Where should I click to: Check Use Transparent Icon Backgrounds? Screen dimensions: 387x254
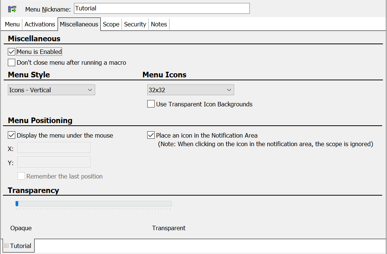151,104
